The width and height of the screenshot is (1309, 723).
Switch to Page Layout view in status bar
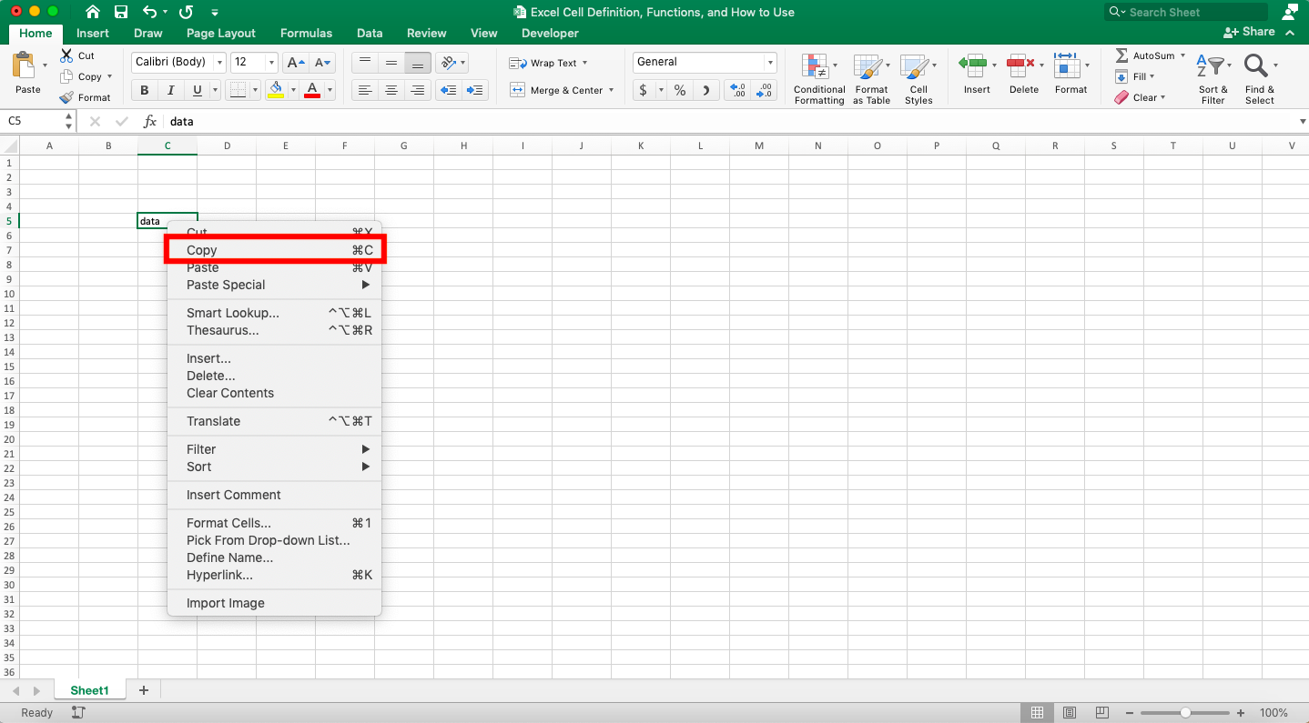click(x=1070, y=712)
